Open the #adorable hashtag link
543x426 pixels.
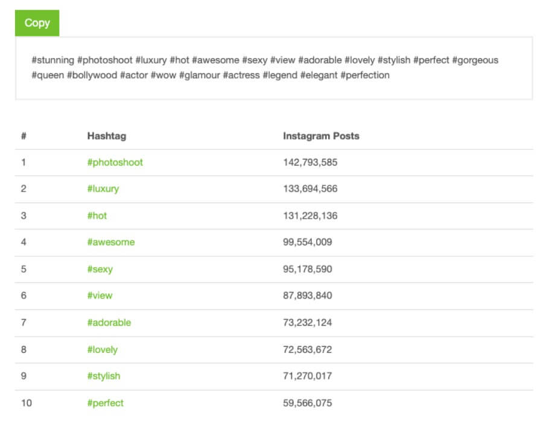[x=109, y=323]
